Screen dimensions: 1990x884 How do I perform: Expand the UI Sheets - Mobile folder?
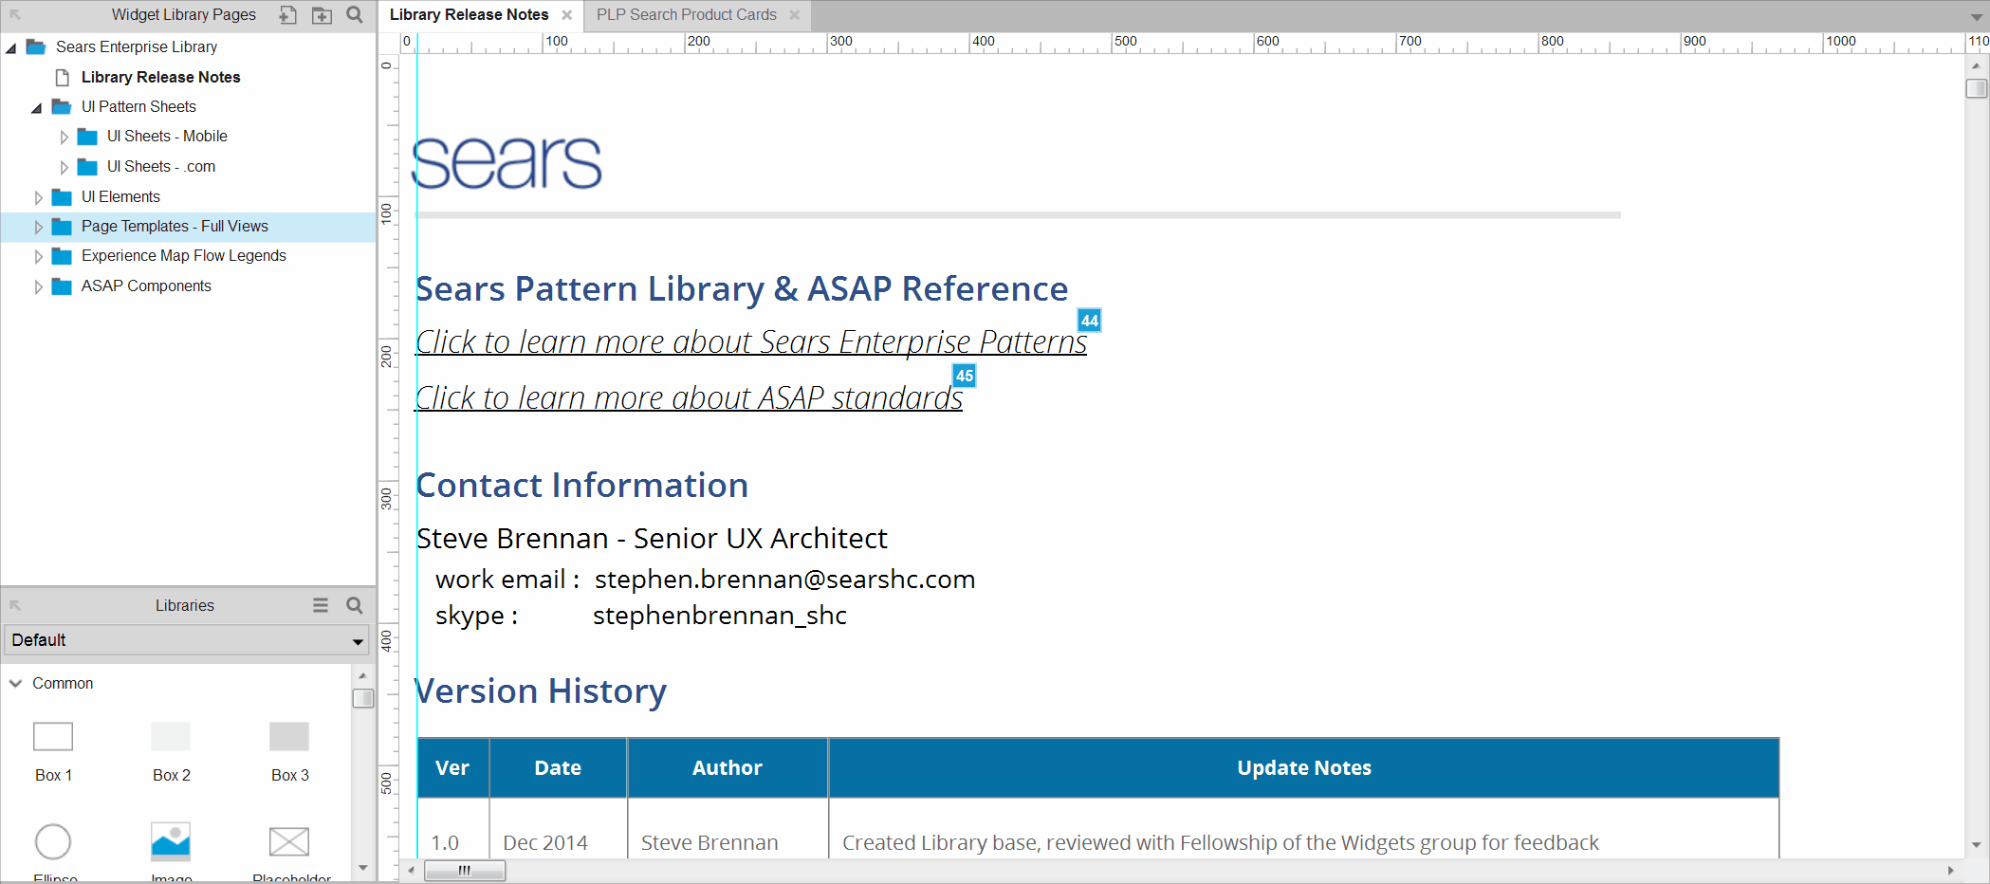pyautogui.click(x=64, y=138)
